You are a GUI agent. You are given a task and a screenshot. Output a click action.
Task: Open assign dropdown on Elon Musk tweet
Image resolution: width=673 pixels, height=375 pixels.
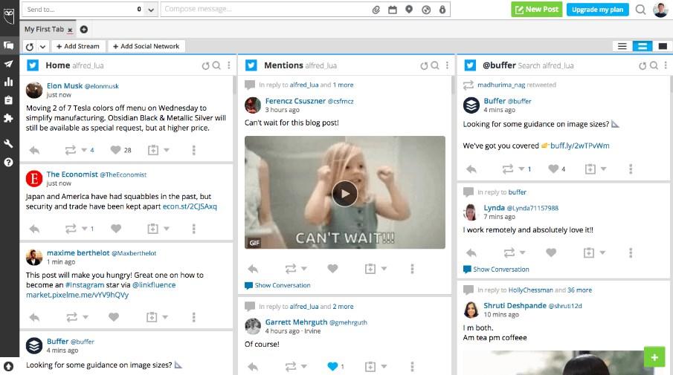click(x=167, y=150)
